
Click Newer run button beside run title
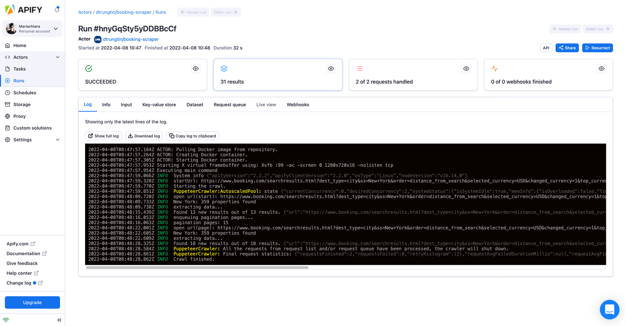pyautogui.click(x=565, y=29)
